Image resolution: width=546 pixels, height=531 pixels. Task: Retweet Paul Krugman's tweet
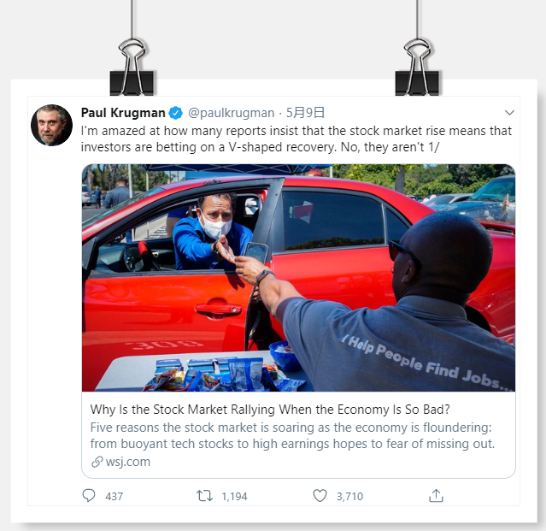tap(204, 496)
